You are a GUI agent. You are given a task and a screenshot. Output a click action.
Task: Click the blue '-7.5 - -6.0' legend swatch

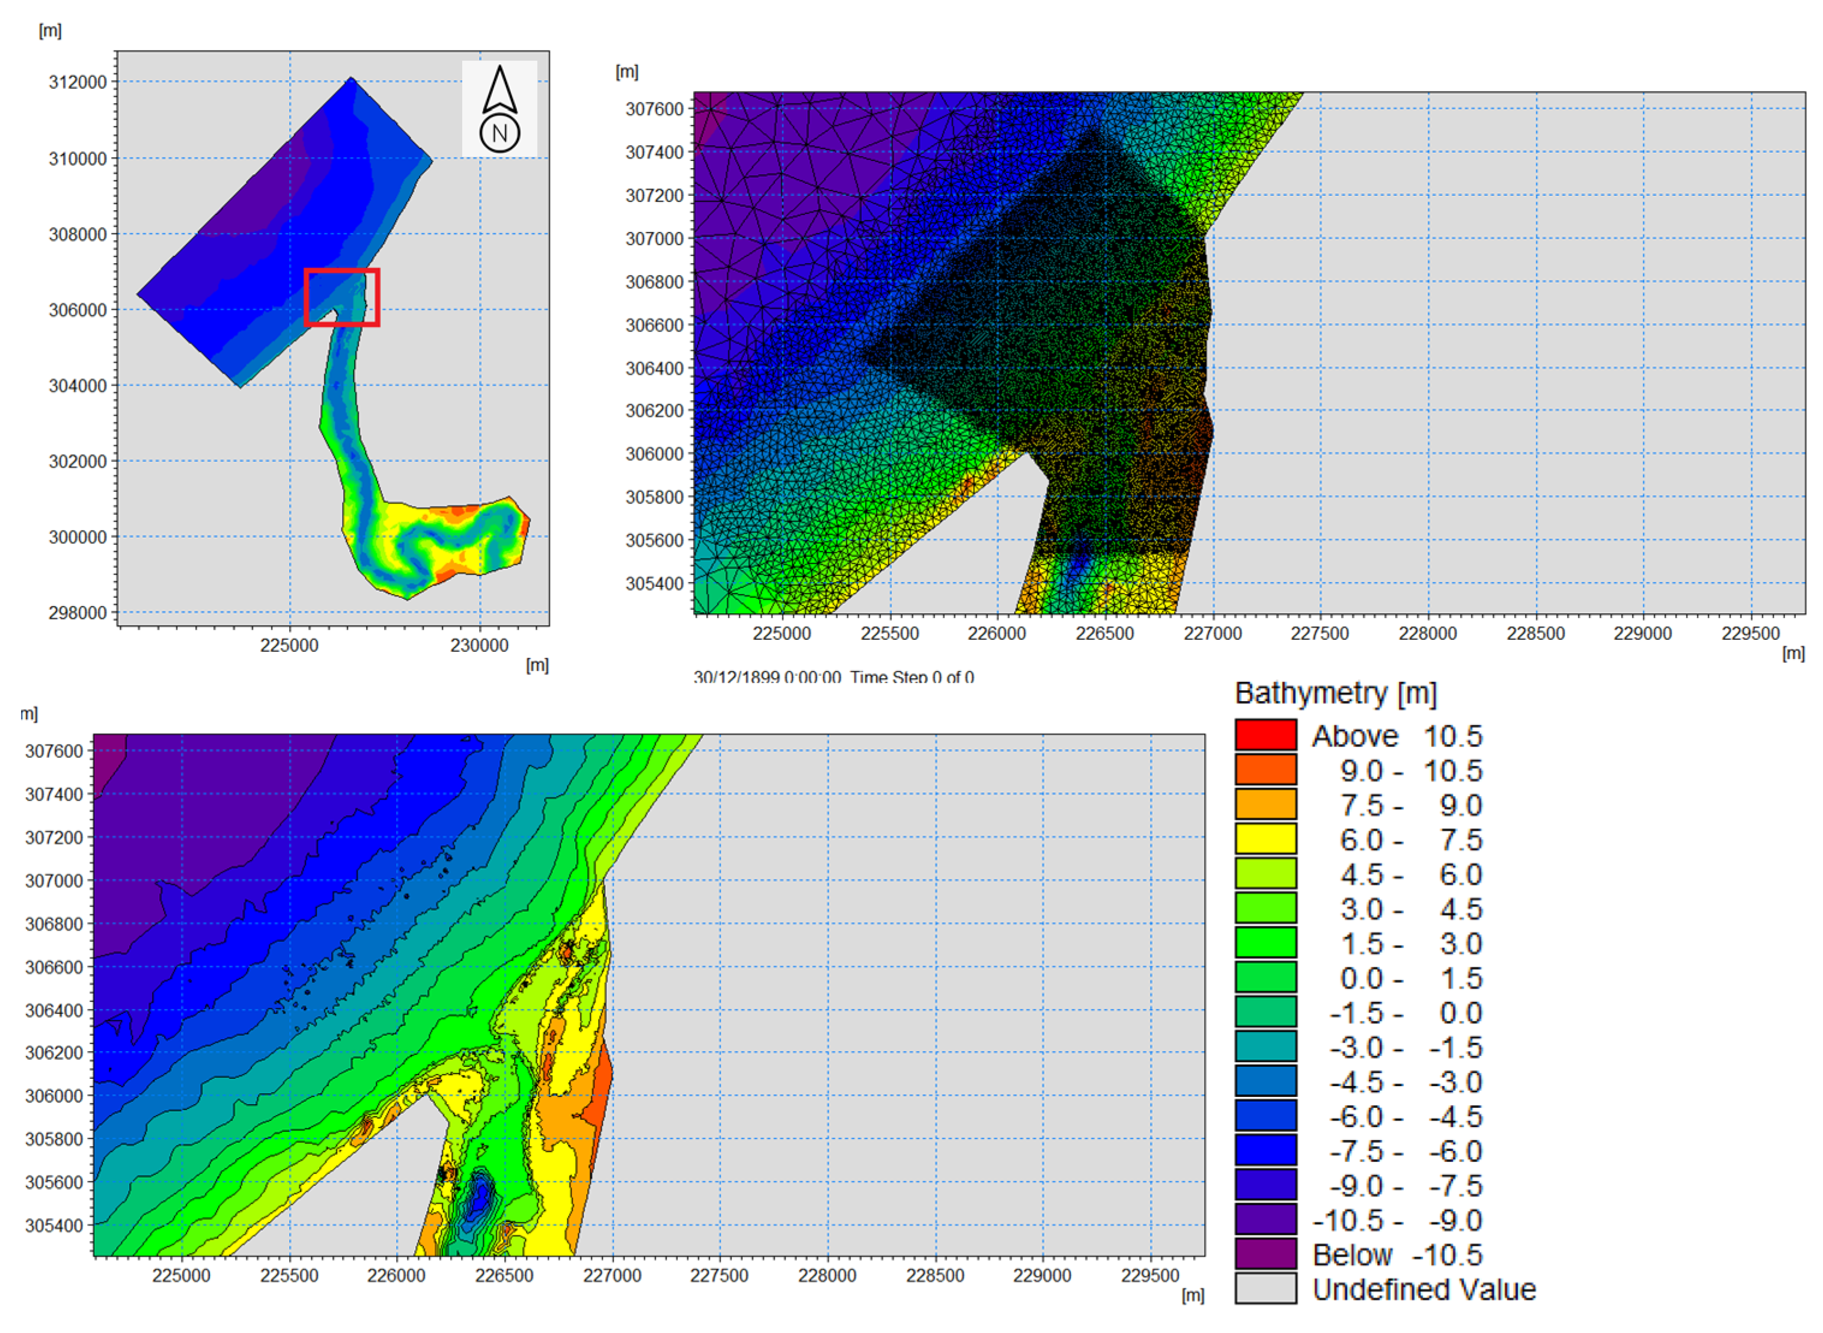1266,1150
